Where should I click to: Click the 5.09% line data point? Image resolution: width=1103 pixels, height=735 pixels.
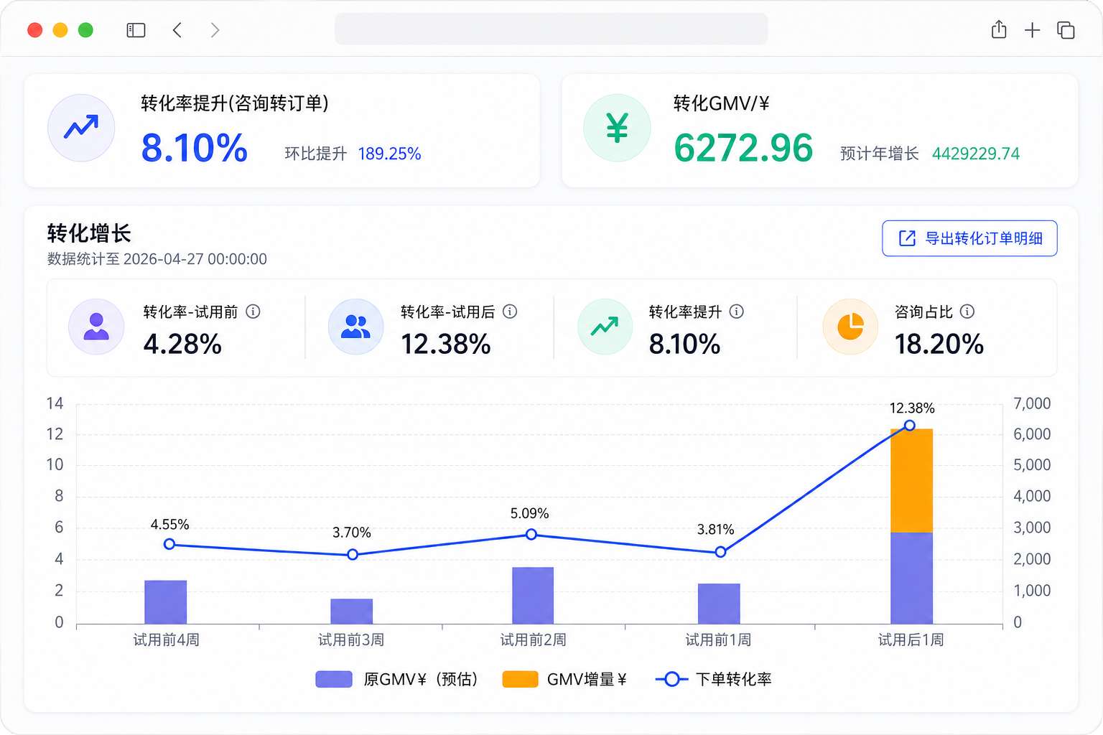pyautogui.click(x=531, y=534)
